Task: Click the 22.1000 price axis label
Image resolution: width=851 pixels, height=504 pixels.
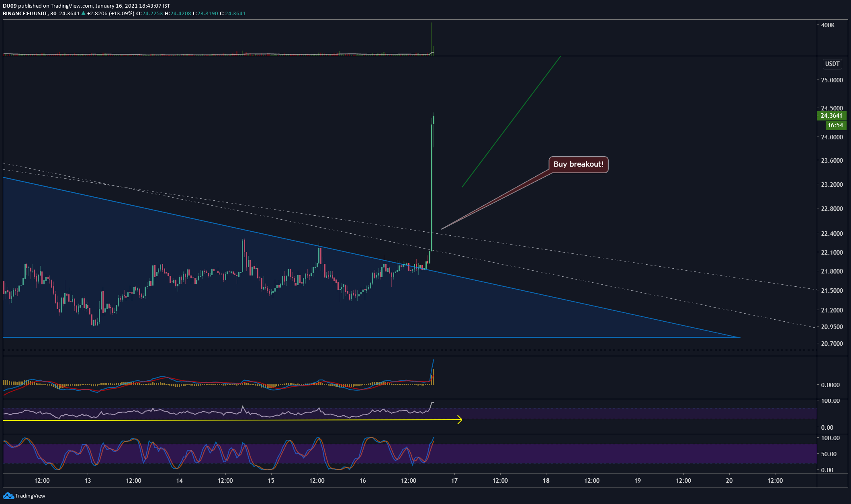Action: tap(832, 253)
